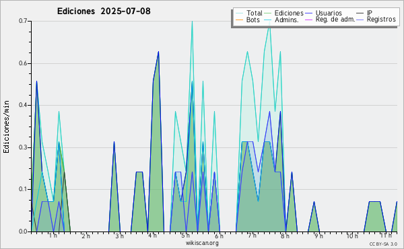The width and height of the screenshot is (404, 249).
Task: Click the 8 h x-axis label
Action: point(285,236)
